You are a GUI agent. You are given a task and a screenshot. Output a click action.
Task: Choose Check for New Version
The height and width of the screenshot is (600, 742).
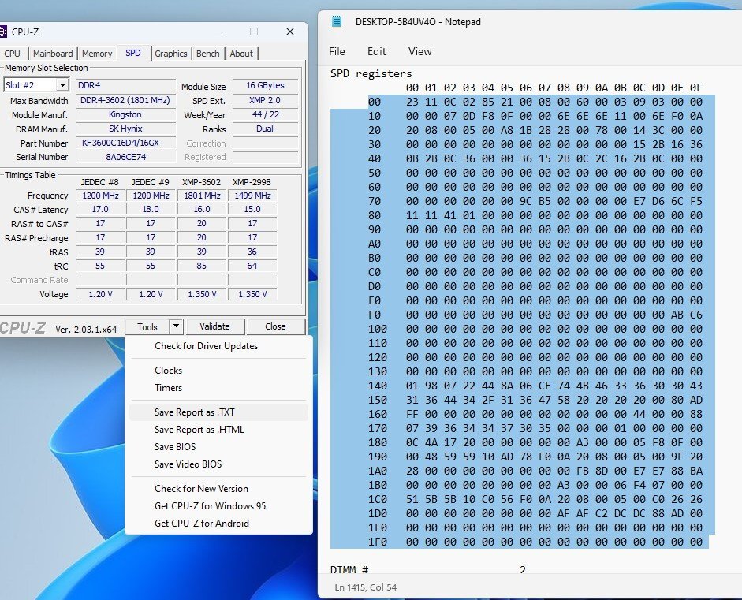click(x=218, y=488)
